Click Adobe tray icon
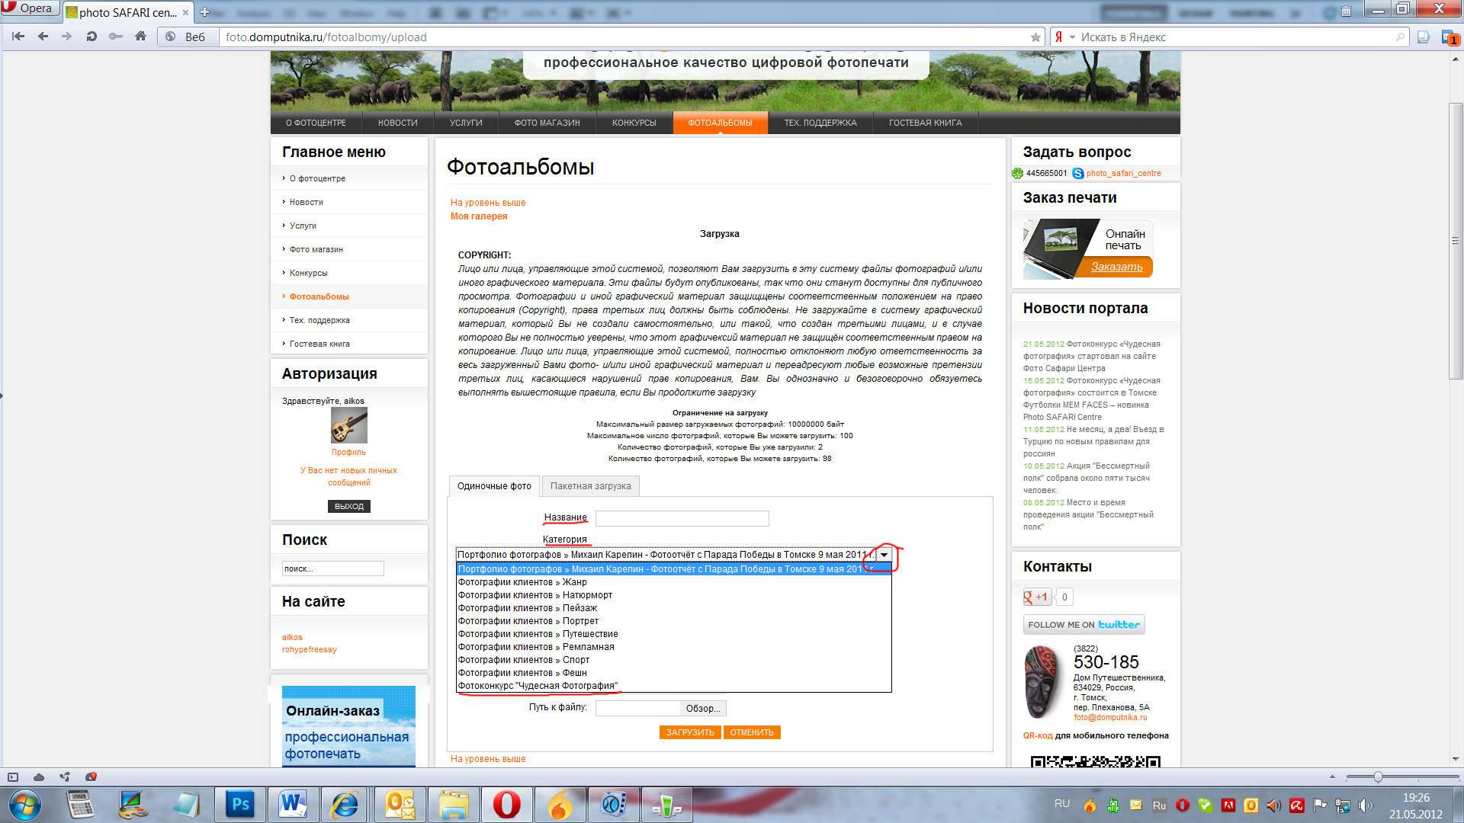1464x823 pixels. tap(1228, 805)
